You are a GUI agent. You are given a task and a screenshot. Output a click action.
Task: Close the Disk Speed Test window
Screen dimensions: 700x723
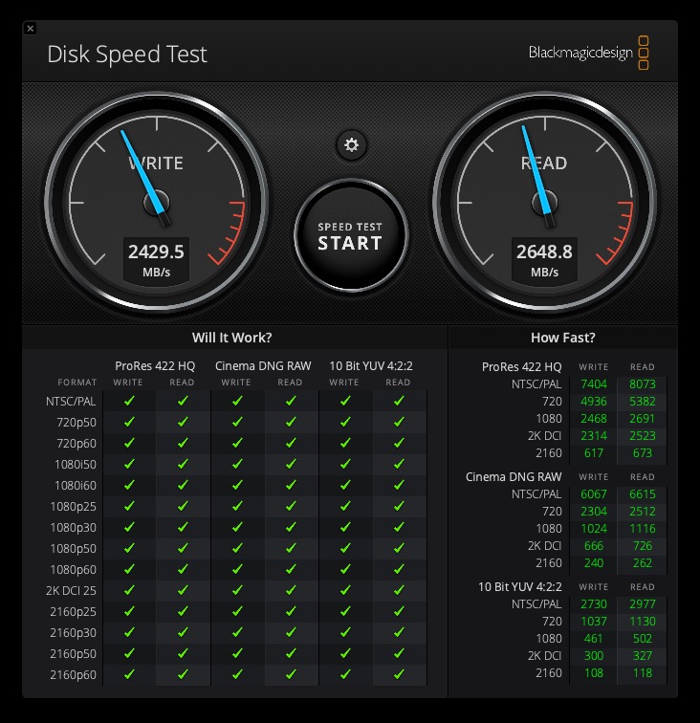(31, 29)
